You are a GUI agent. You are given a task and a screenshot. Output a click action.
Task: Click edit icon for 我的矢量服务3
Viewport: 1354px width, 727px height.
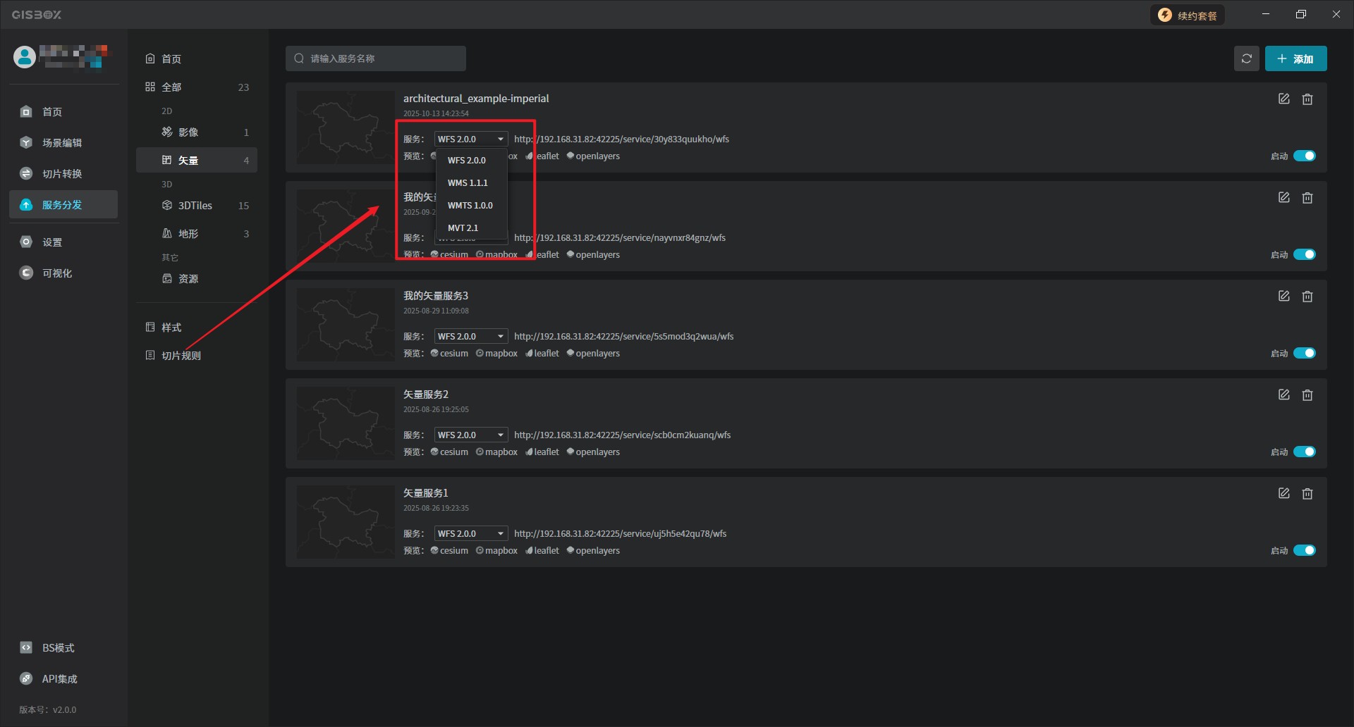pos(1283,297)
